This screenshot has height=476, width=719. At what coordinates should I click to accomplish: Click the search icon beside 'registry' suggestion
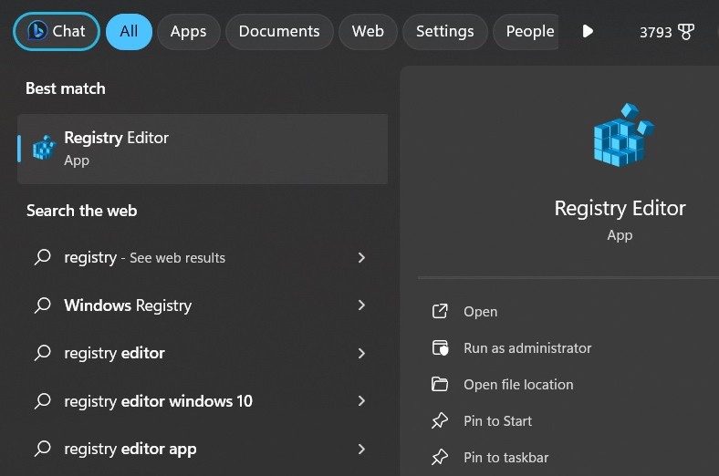click(43, 257)
